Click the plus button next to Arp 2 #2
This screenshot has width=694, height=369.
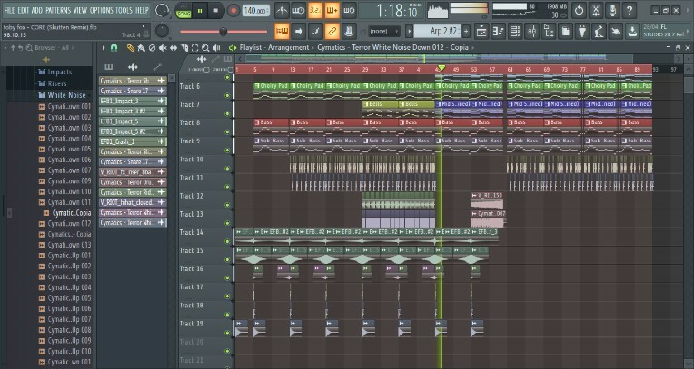coord(466,32)
